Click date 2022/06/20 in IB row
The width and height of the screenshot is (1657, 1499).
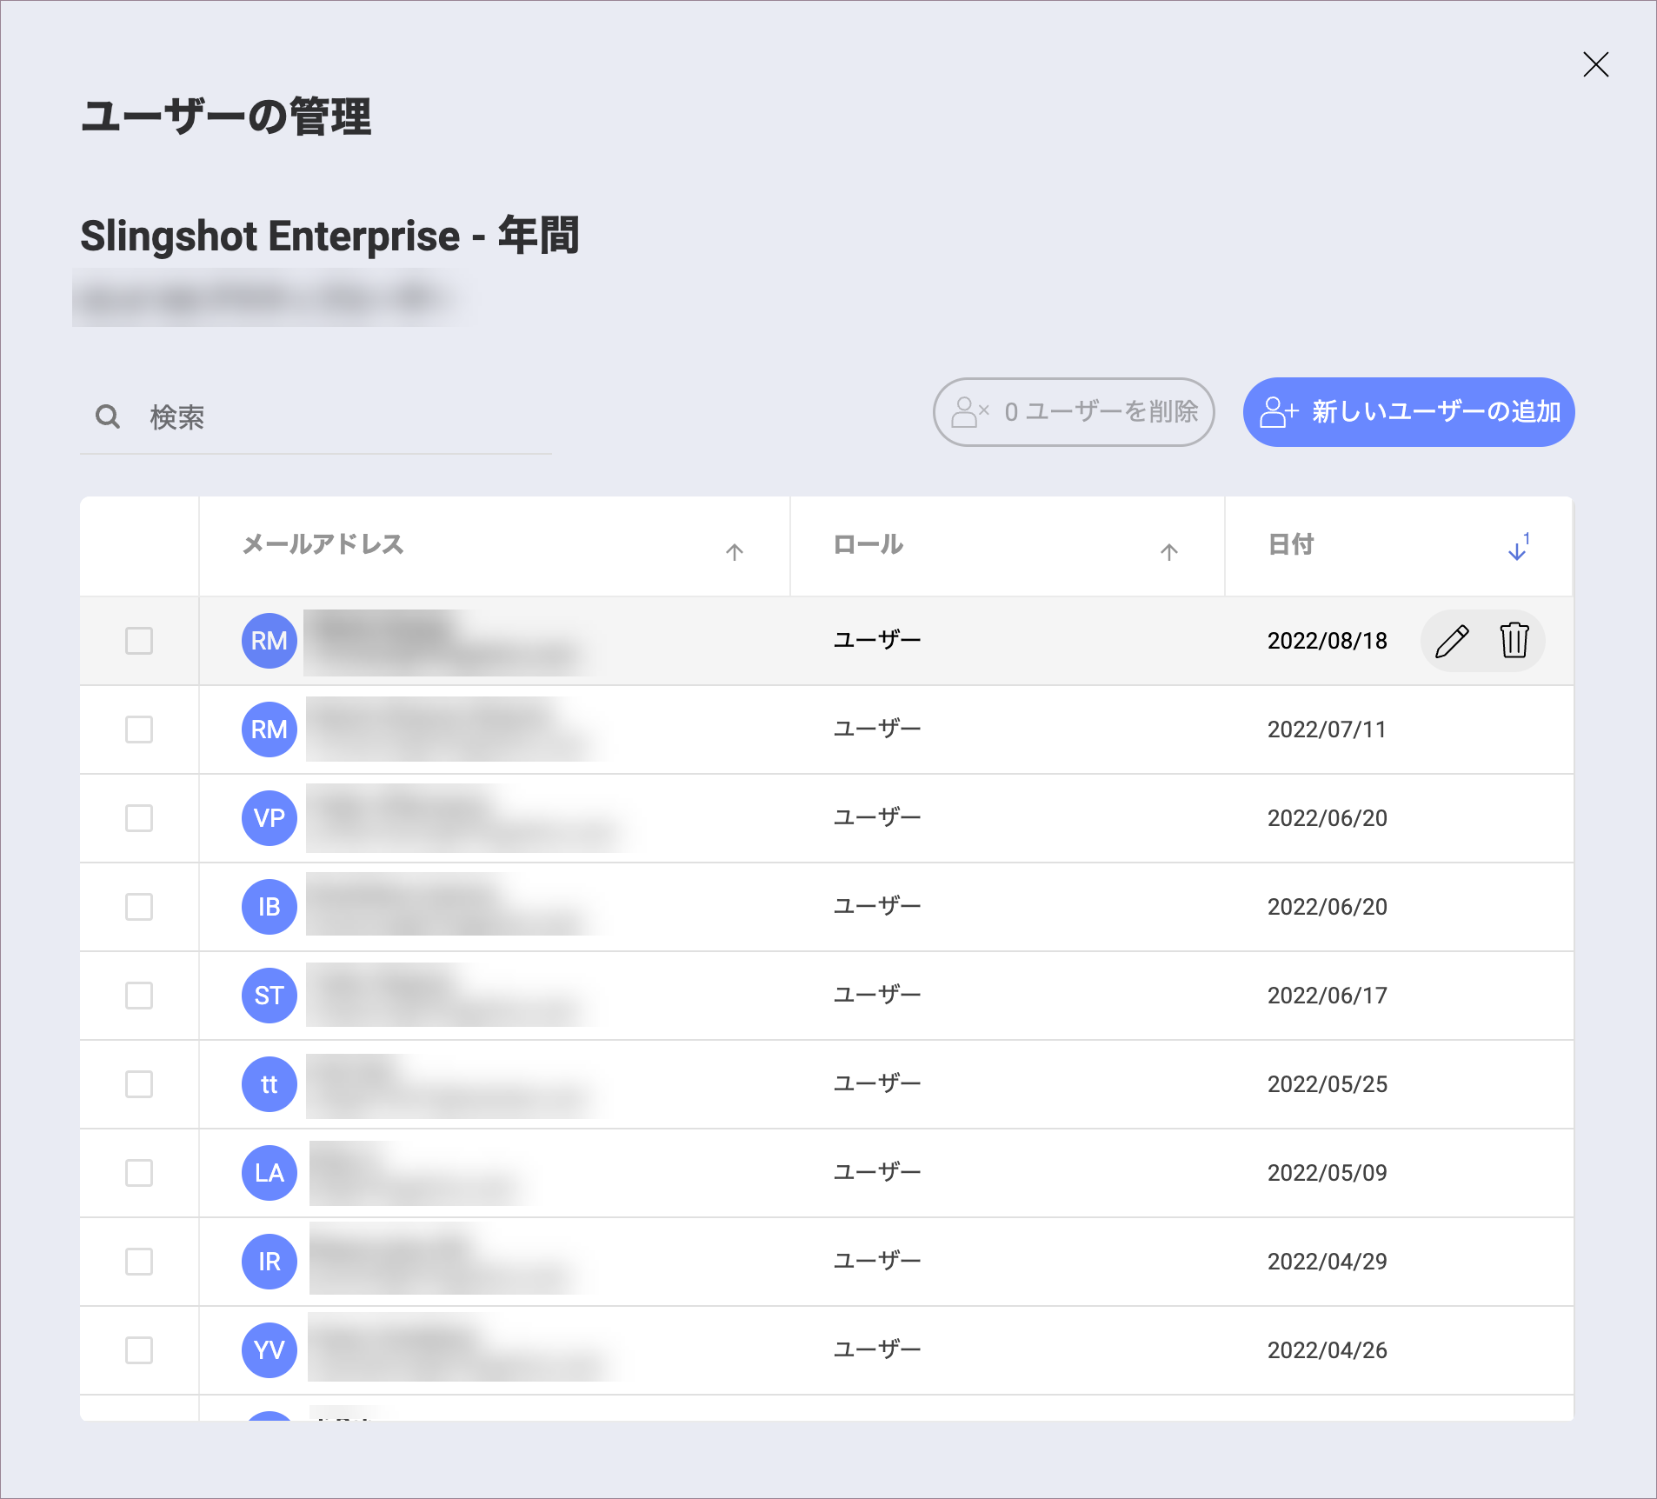(1328, 907)
